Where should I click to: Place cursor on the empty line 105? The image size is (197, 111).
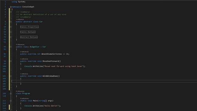pyautogui.click(x=104, y=81)
